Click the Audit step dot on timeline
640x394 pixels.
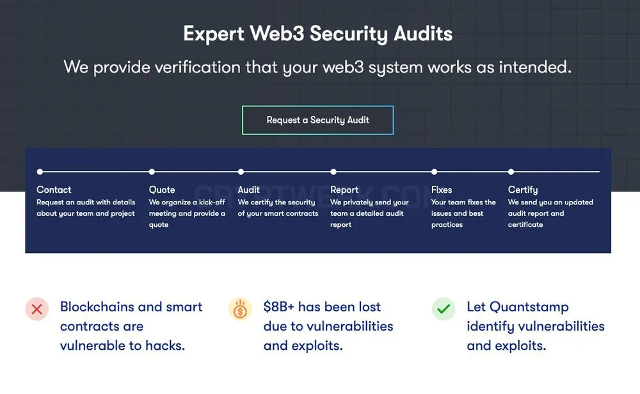[241, 172]
